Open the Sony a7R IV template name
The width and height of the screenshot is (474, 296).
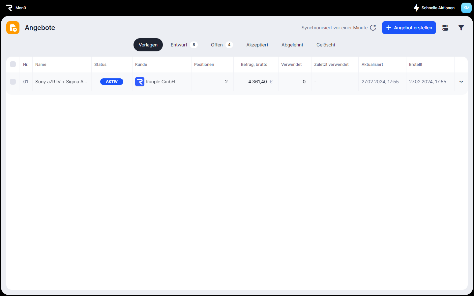(x=61, y=82)
